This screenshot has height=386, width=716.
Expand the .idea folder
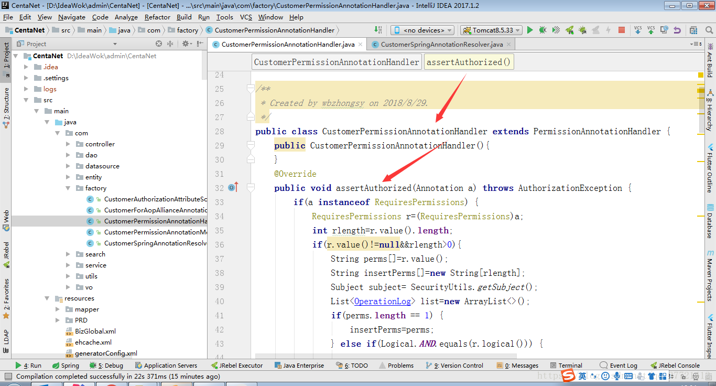tap(26, 67)
